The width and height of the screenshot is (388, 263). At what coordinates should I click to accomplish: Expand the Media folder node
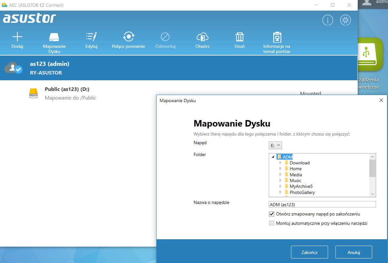280,175
